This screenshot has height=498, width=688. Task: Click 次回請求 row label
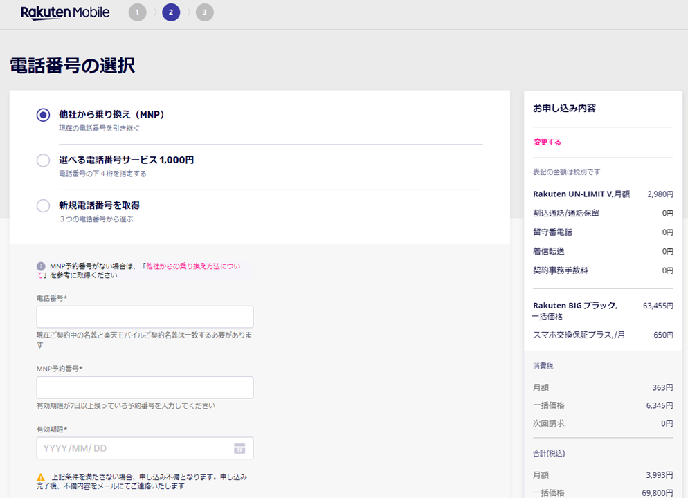coord(548,423)
